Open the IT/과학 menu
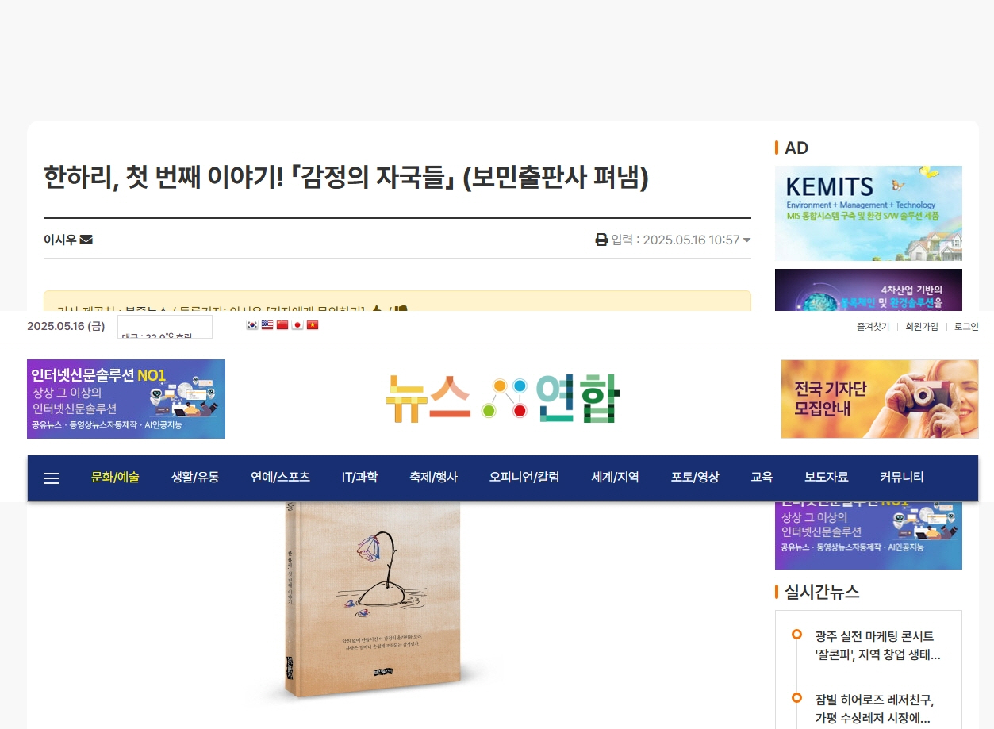Image resolution: width=994 pixels, height=729 pixels. (359, 478)
